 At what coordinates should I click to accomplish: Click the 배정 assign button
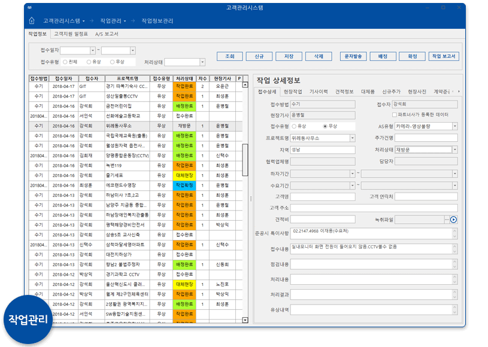click(x=383, y=56)
